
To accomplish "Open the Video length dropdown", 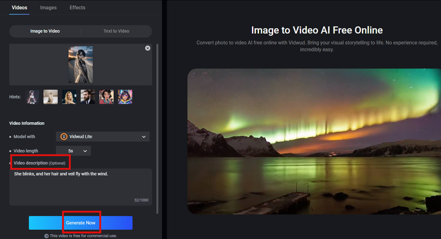I will [73, 151].
